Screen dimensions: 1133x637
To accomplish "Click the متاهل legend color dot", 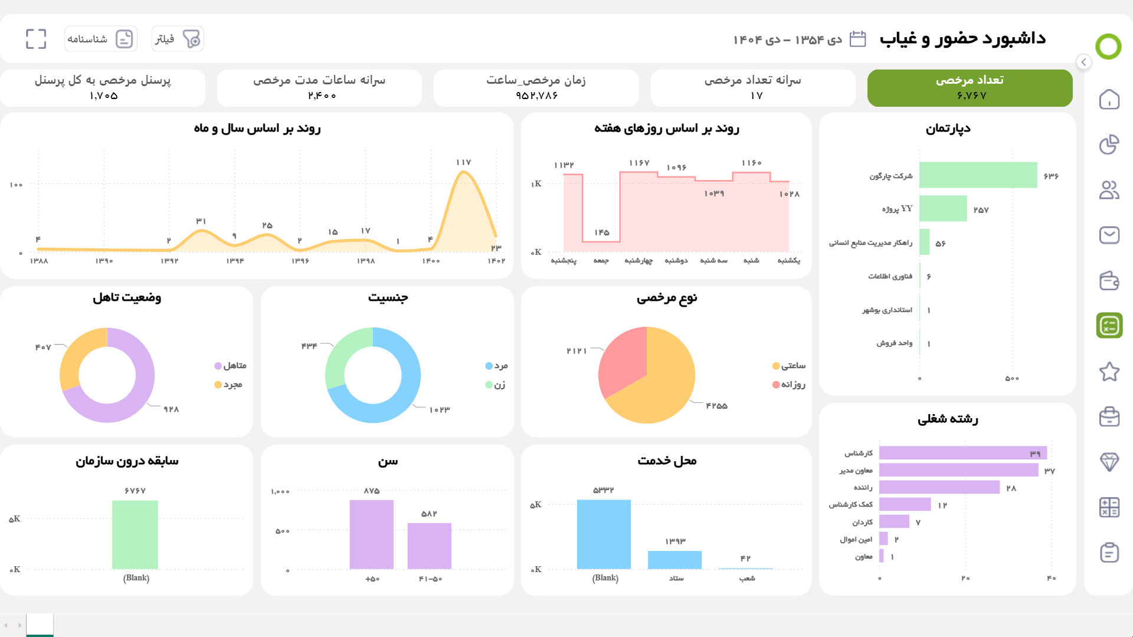I will [218, 366].
